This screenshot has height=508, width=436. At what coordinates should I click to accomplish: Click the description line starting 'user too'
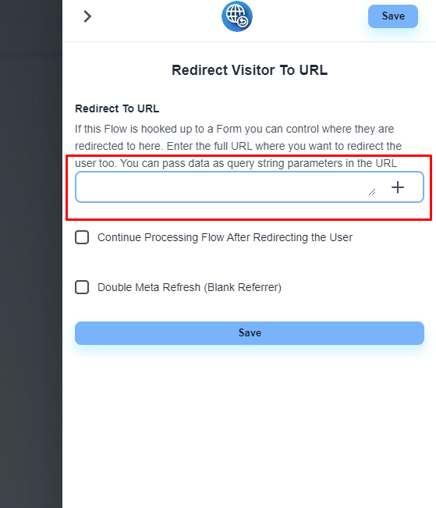click(x=236, y=163)
